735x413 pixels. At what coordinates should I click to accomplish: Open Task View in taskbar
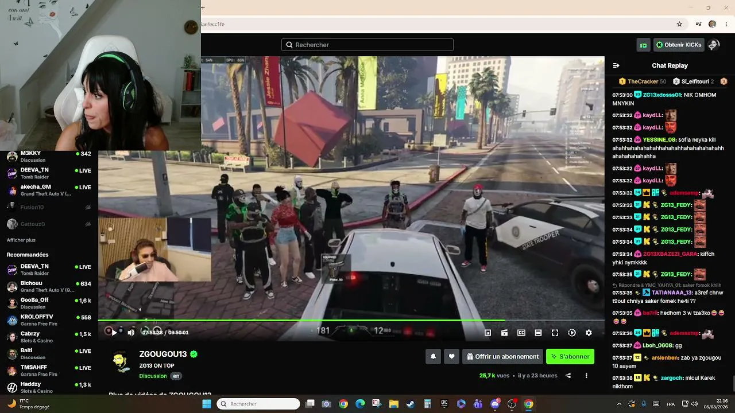(310, 404)
